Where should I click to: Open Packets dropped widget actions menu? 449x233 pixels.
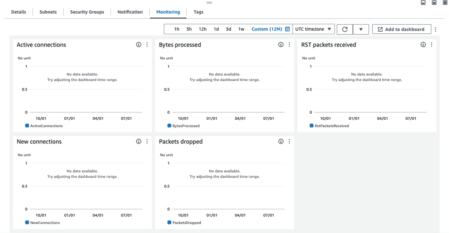point(289,142)
